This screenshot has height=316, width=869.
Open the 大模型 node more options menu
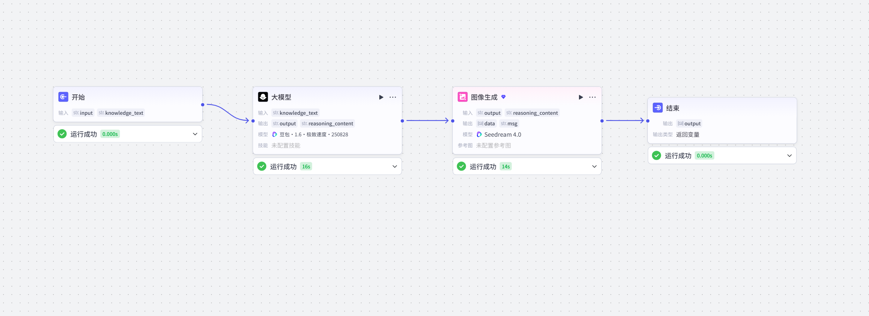click(393, 97)
